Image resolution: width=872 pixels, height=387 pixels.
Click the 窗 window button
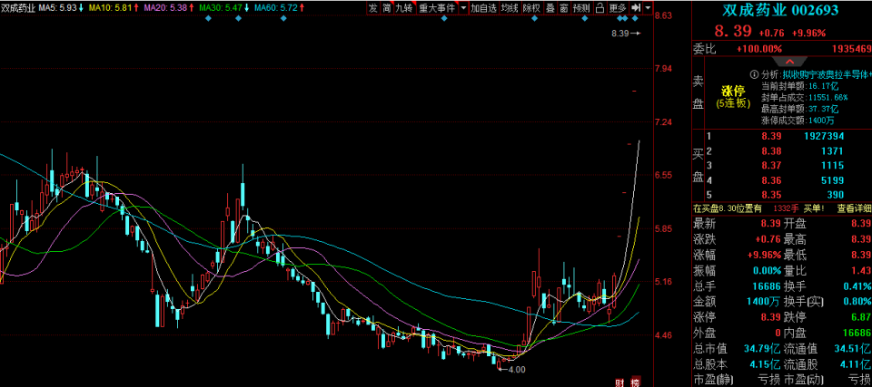pyautogui.click(x=563, y=7)
